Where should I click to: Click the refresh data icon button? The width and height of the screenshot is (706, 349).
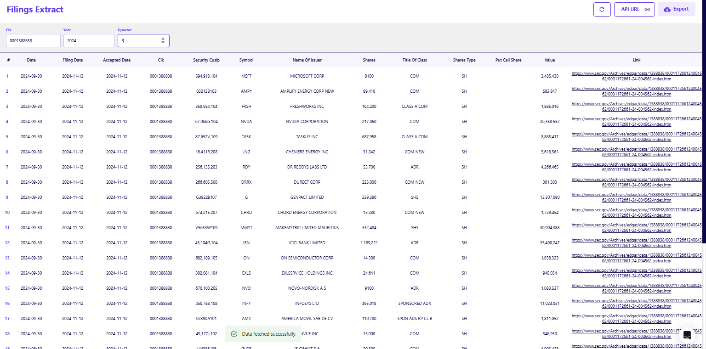tap(602, 9)
